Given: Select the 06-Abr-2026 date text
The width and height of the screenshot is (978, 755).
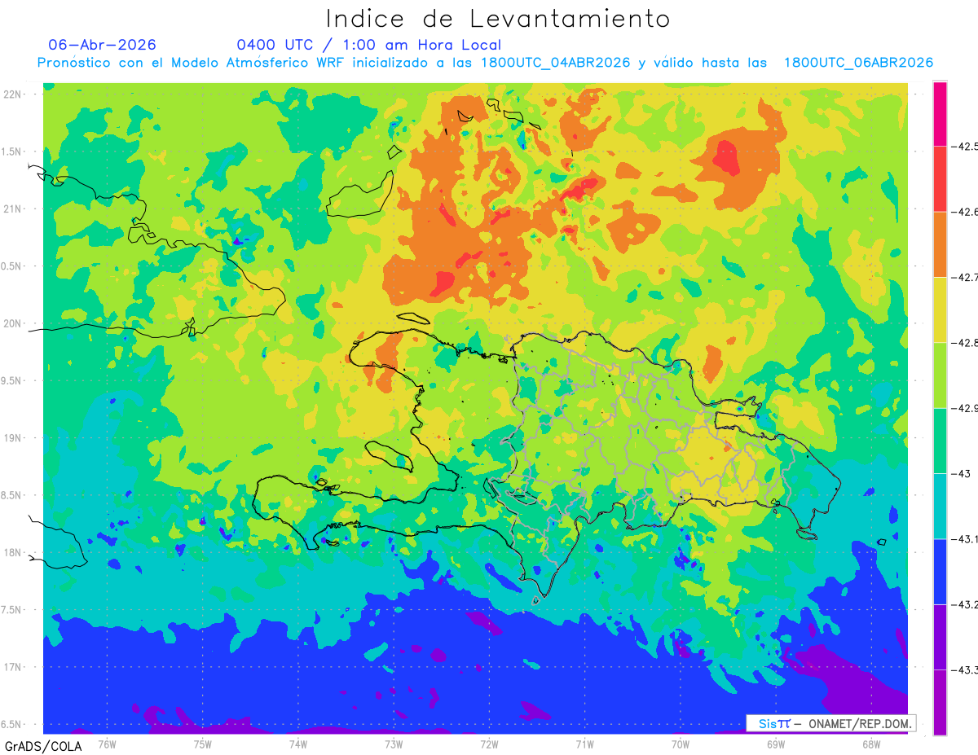Looking at the screenshot, I should (103, 45).
